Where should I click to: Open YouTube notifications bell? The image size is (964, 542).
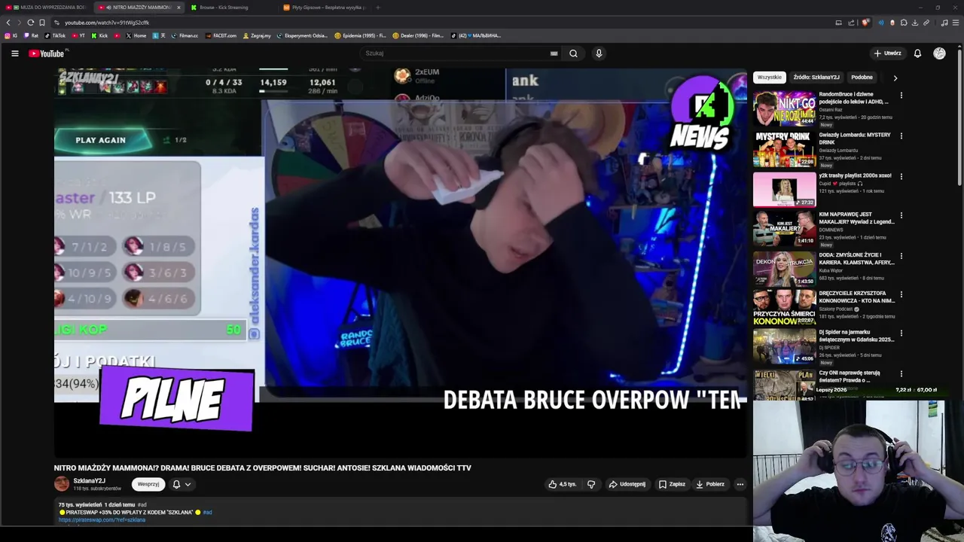coord(917,53)
